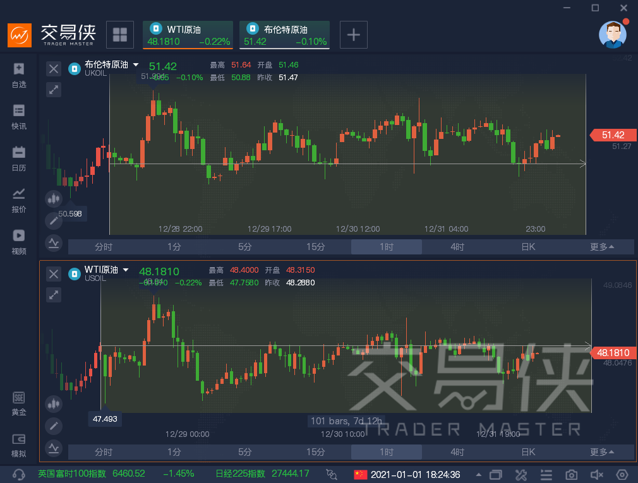Click the link icon in status bar

[332, 474]
